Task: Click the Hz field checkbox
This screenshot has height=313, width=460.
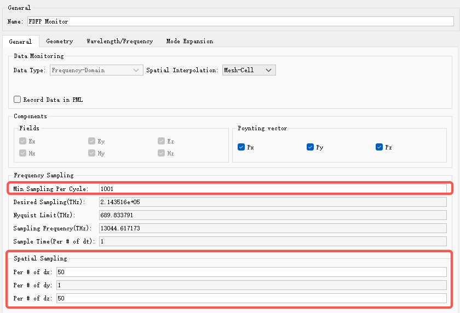Action: 161,153
